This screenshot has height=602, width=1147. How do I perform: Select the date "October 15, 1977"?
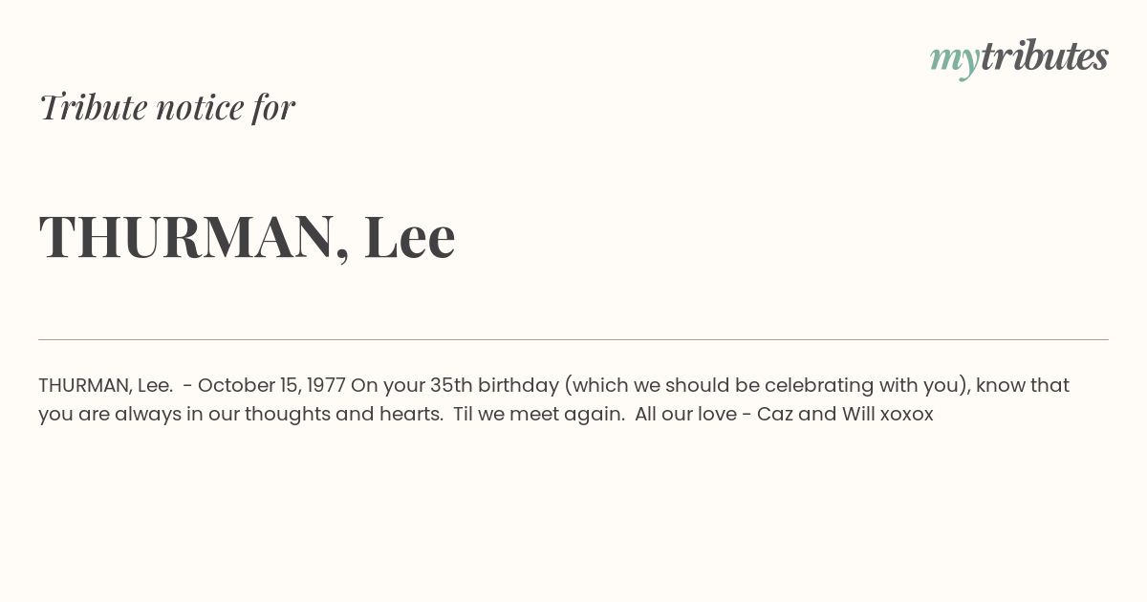[x=271, y=385]
